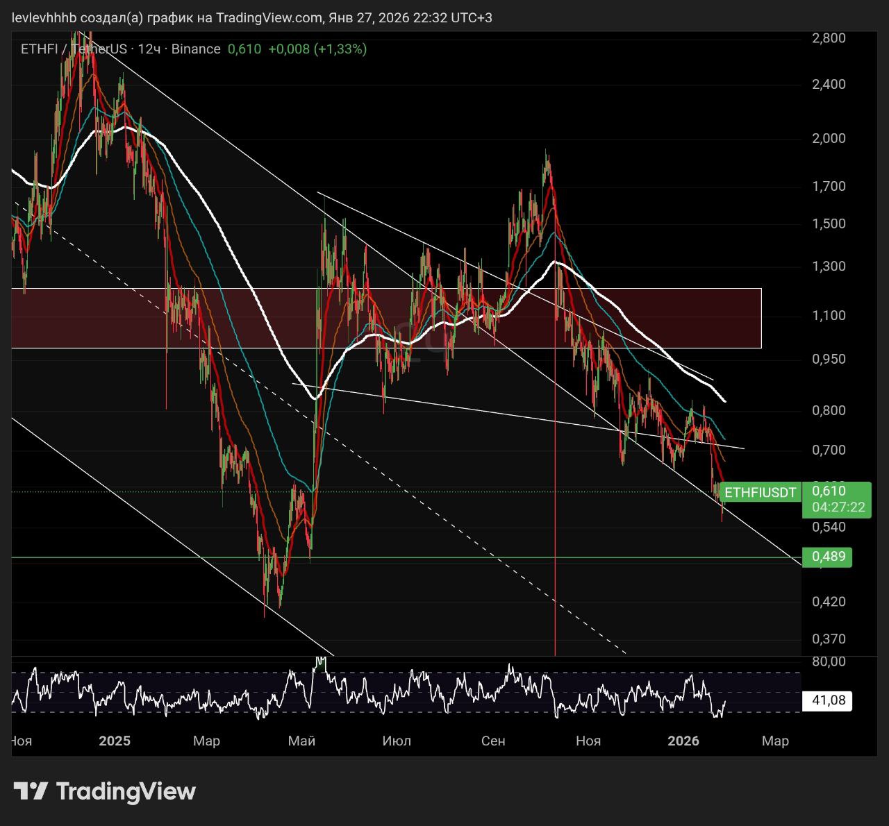Click the 80,00 level on RSI scale
The height and width of the screenshot is (826, 889).
[829, 662]
